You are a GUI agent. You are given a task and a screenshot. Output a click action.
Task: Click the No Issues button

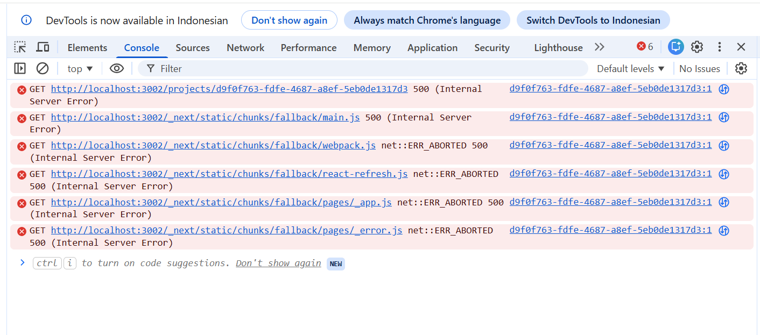[x=699, y=68]
